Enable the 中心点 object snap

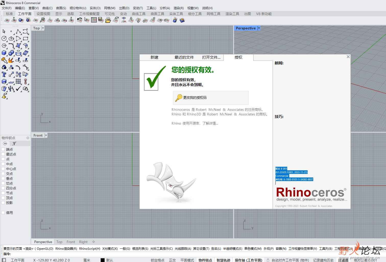pos(3,169)
